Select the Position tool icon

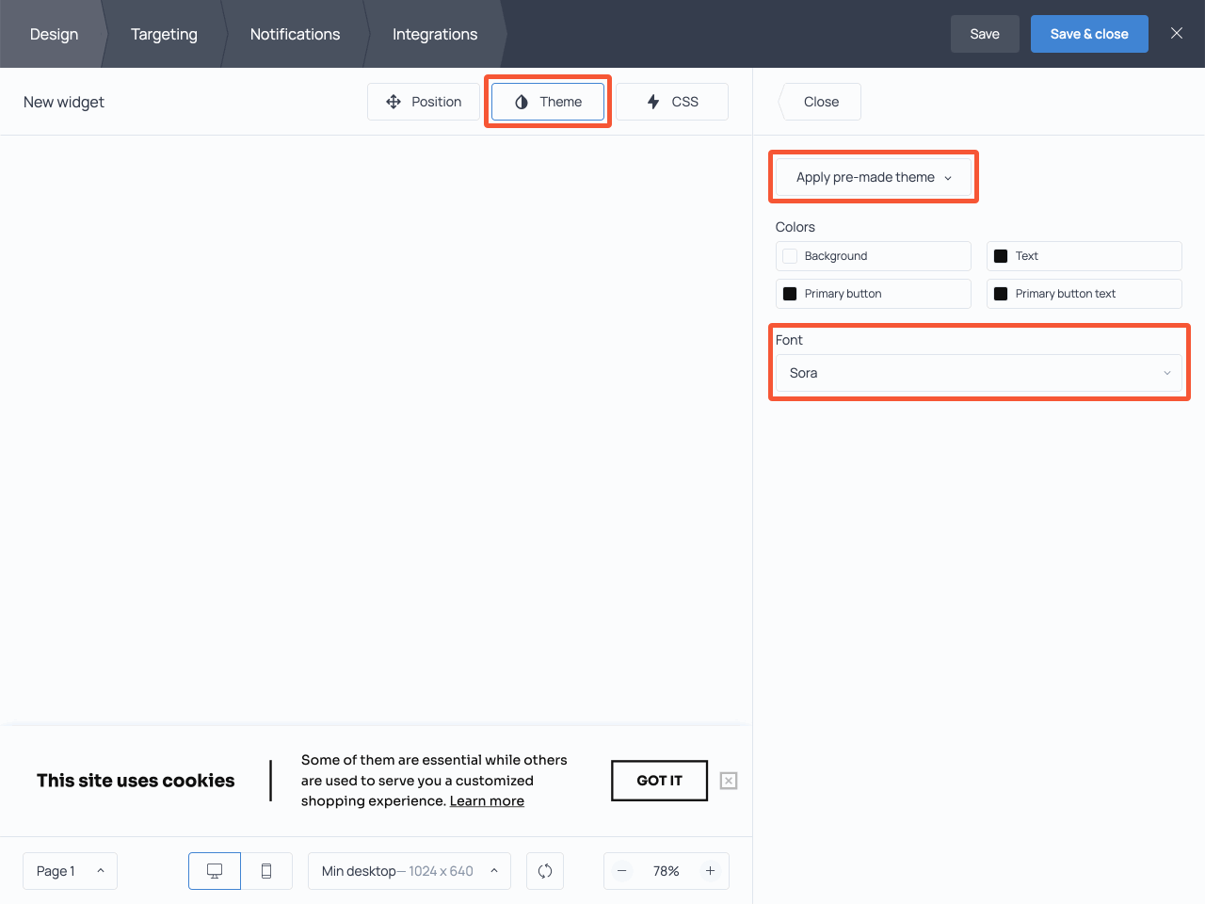tap(394, 101)
